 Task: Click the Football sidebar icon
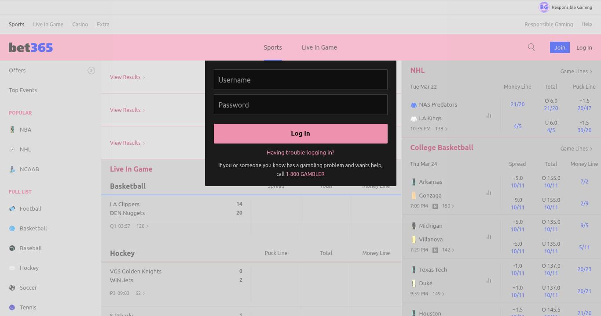pos(12,208)
